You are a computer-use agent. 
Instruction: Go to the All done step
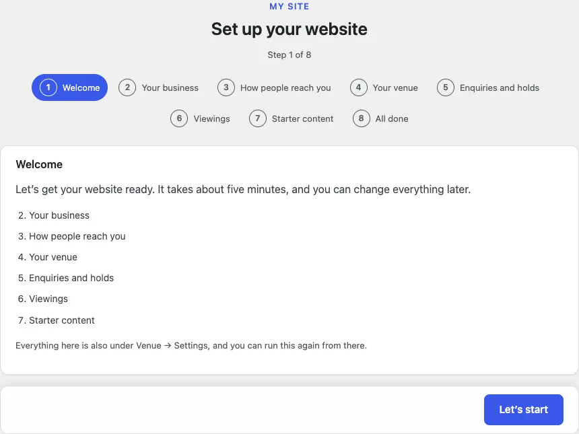pos(380,118)
